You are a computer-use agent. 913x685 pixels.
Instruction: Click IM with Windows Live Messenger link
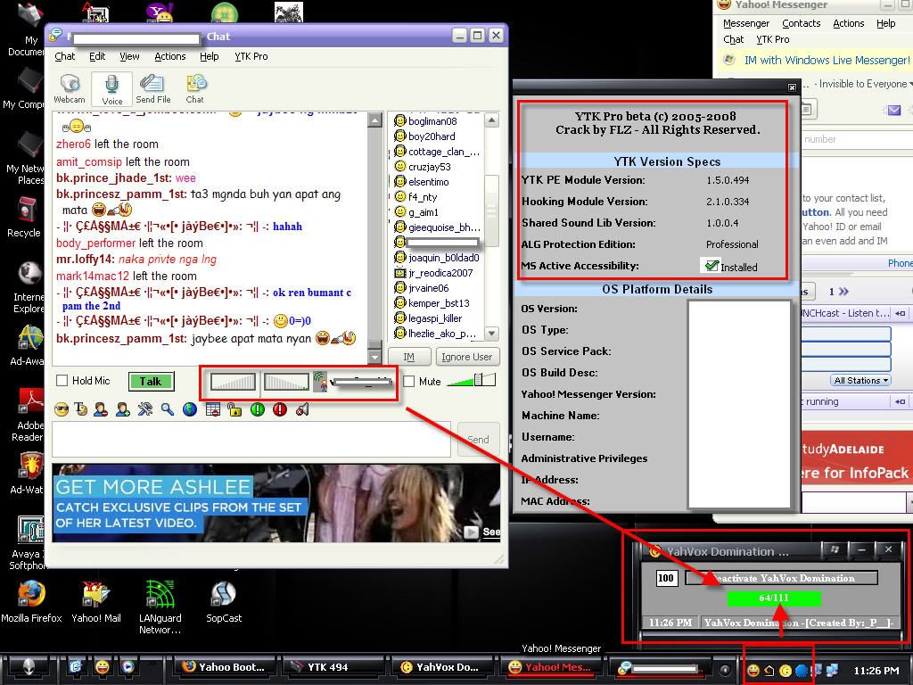827,60
